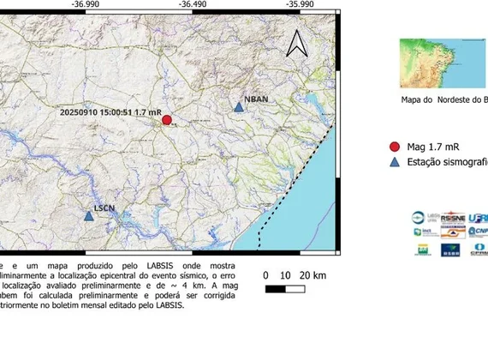The height and width of the screenshot is (343, 488).
Task: Click the CPRM logo
Action: (479, 250)
